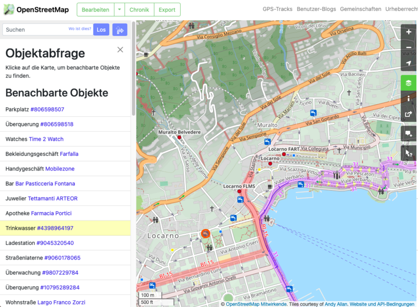Click the share map icon
The image size is (418, 307).
[x=409, y=113]
